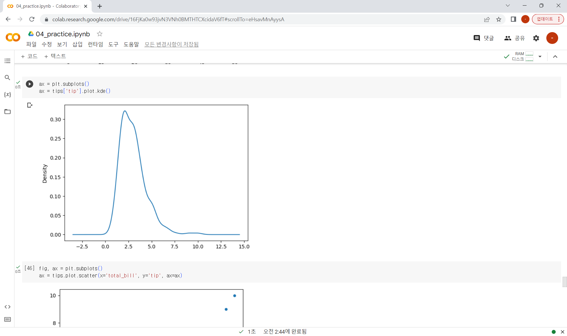Viewport: 567px width, 336px height.
Task: Open the 파일 menu
Action: 31,44
